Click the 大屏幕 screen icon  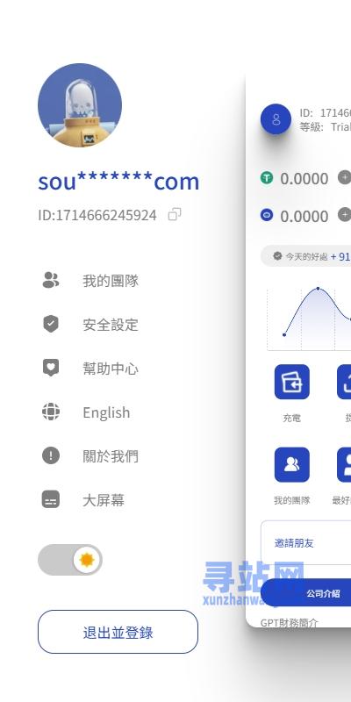click(x=51, y=499)
